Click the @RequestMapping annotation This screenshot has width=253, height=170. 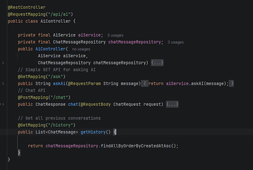pyautogui.click(x=27, y=15)
